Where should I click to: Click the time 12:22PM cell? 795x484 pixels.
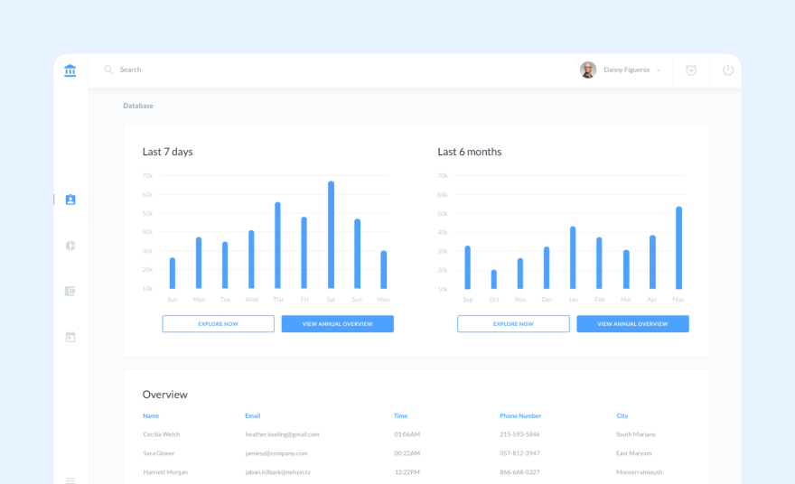coord(407,472)
